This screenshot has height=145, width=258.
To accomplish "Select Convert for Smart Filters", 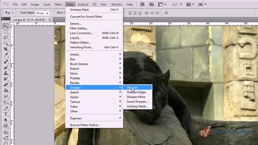I will (x=94, y=17).
